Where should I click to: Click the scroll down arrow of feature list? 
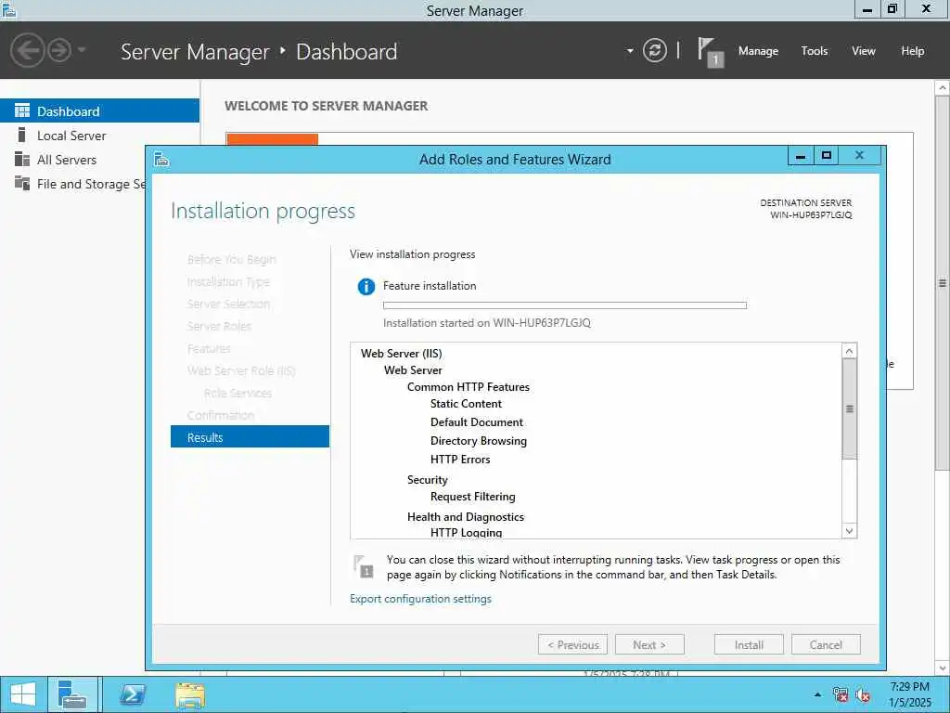(850, 531)
